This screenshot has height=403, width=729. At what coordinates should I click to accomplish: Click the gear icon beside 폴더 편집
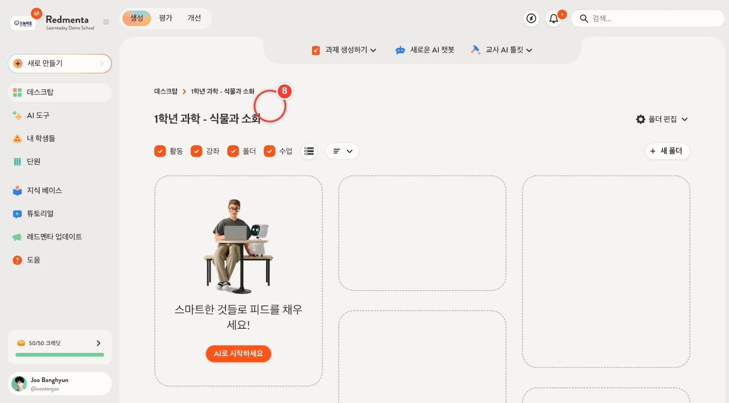(x=641, y=119)
